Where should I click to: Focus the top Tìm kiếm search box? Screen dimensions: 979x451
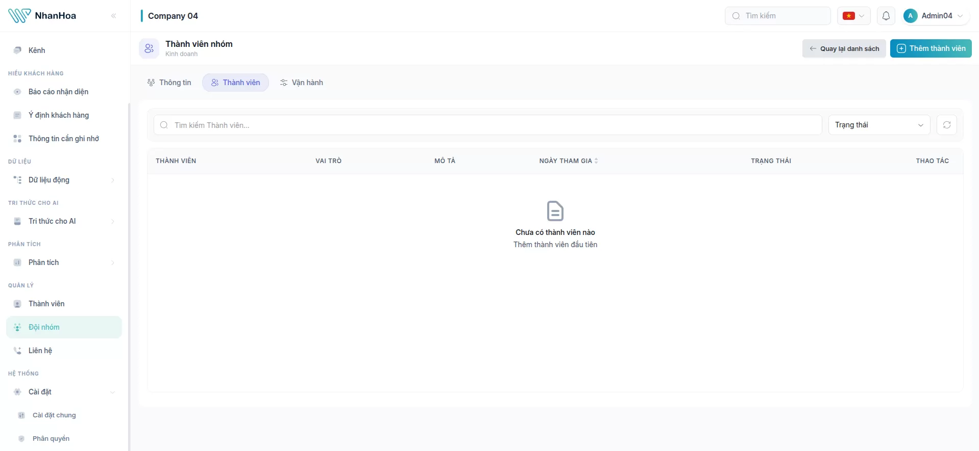[778, 16]
